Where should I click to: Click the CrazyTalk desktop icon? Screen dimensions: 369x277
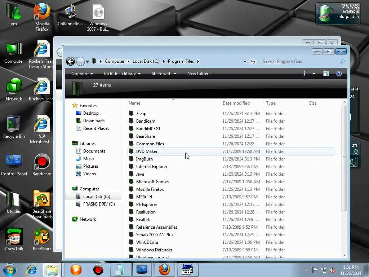[x=14, y=239]
